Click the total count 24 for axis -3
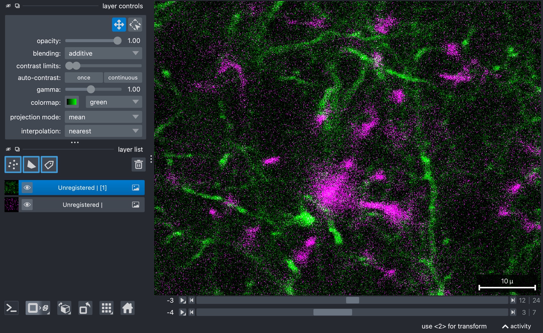The image size is (543, 333). coord(536,300)
